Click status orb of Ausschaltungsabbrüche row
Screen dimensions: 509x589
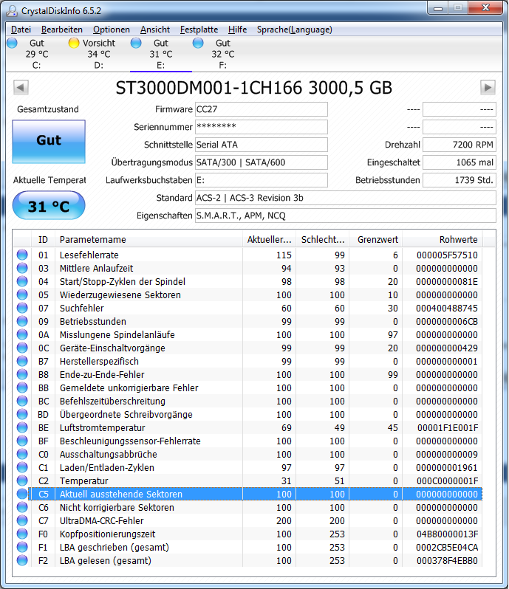(x=22, y=454)
